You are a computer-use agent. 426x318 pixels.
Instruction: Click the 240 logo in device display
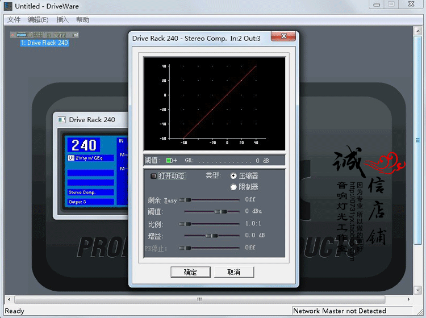pos(84,145)
